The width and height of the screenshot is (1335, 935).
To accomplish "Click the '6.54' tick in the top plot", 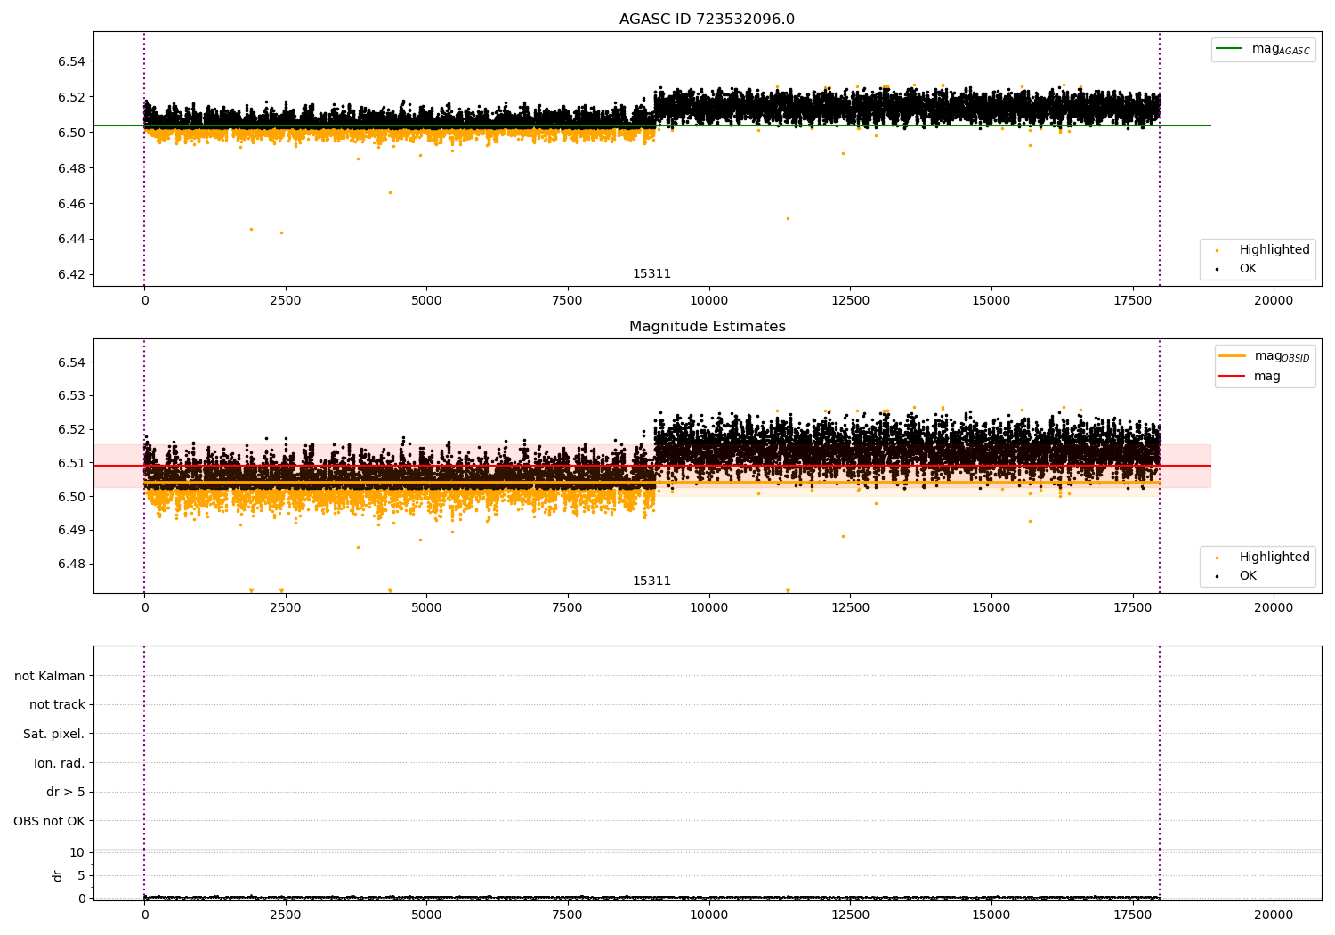I will (x=71, y=61).
